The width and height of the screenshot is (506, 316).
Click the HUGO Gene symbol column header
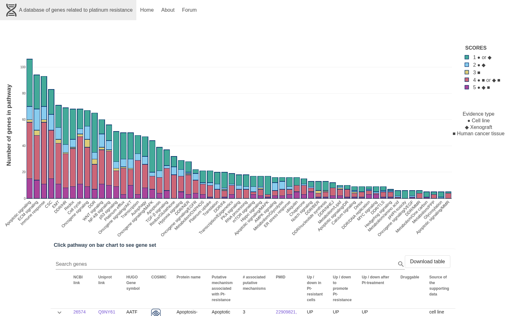pos(133,283)
